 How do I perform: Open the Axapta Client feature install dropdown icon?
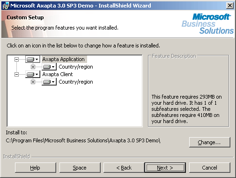pyautogui.click(x=32, y=74)
